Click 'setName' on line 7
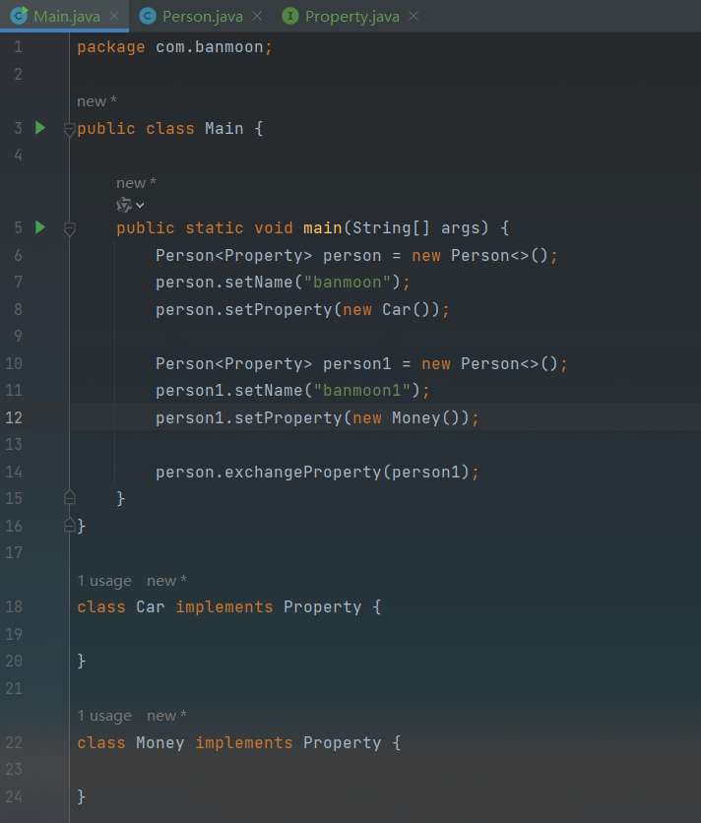This screenshot has height=823, width=701. (258, 283)
